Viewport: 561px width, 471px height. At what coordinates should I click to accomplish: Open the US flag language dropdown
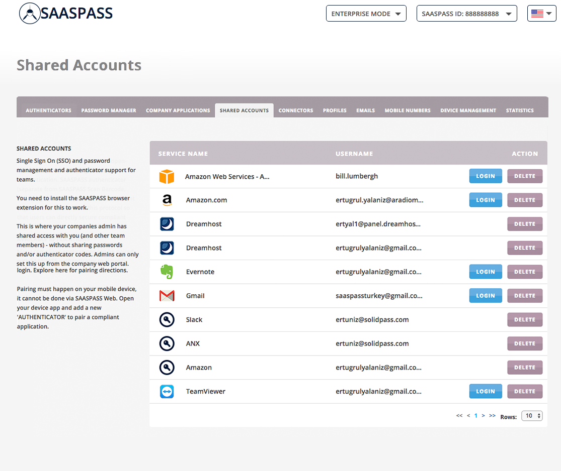[541, 14]
